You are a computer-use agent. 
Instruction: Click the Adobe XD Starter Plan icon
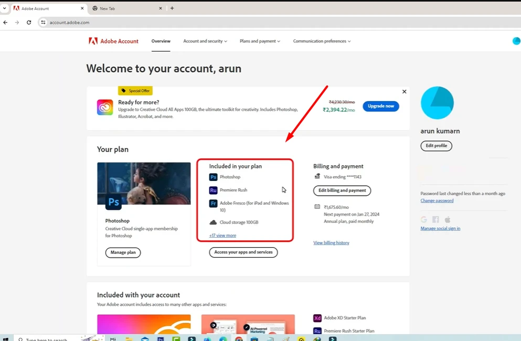coord(317,318)
